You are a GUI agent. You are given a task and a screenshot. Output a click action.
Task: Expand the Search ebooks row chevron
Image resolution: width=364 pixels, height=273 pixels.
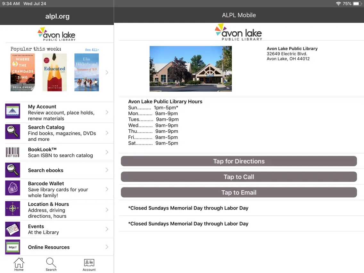tap(107, 170)
